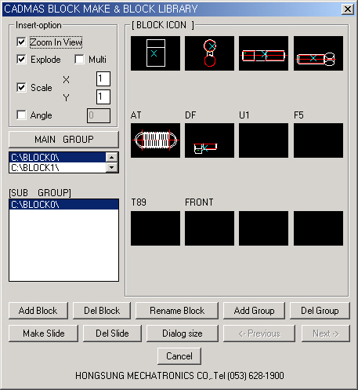Click the Make Slide button
Screen dimensions: 358x390
tap(43, 334)
